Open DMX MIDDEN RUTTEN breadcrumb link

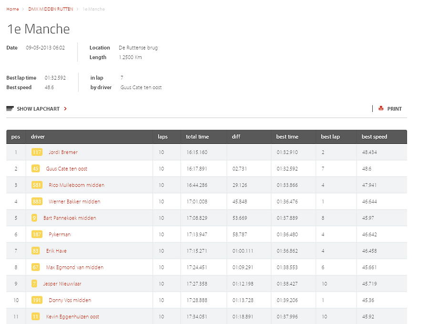pos(51,9)
